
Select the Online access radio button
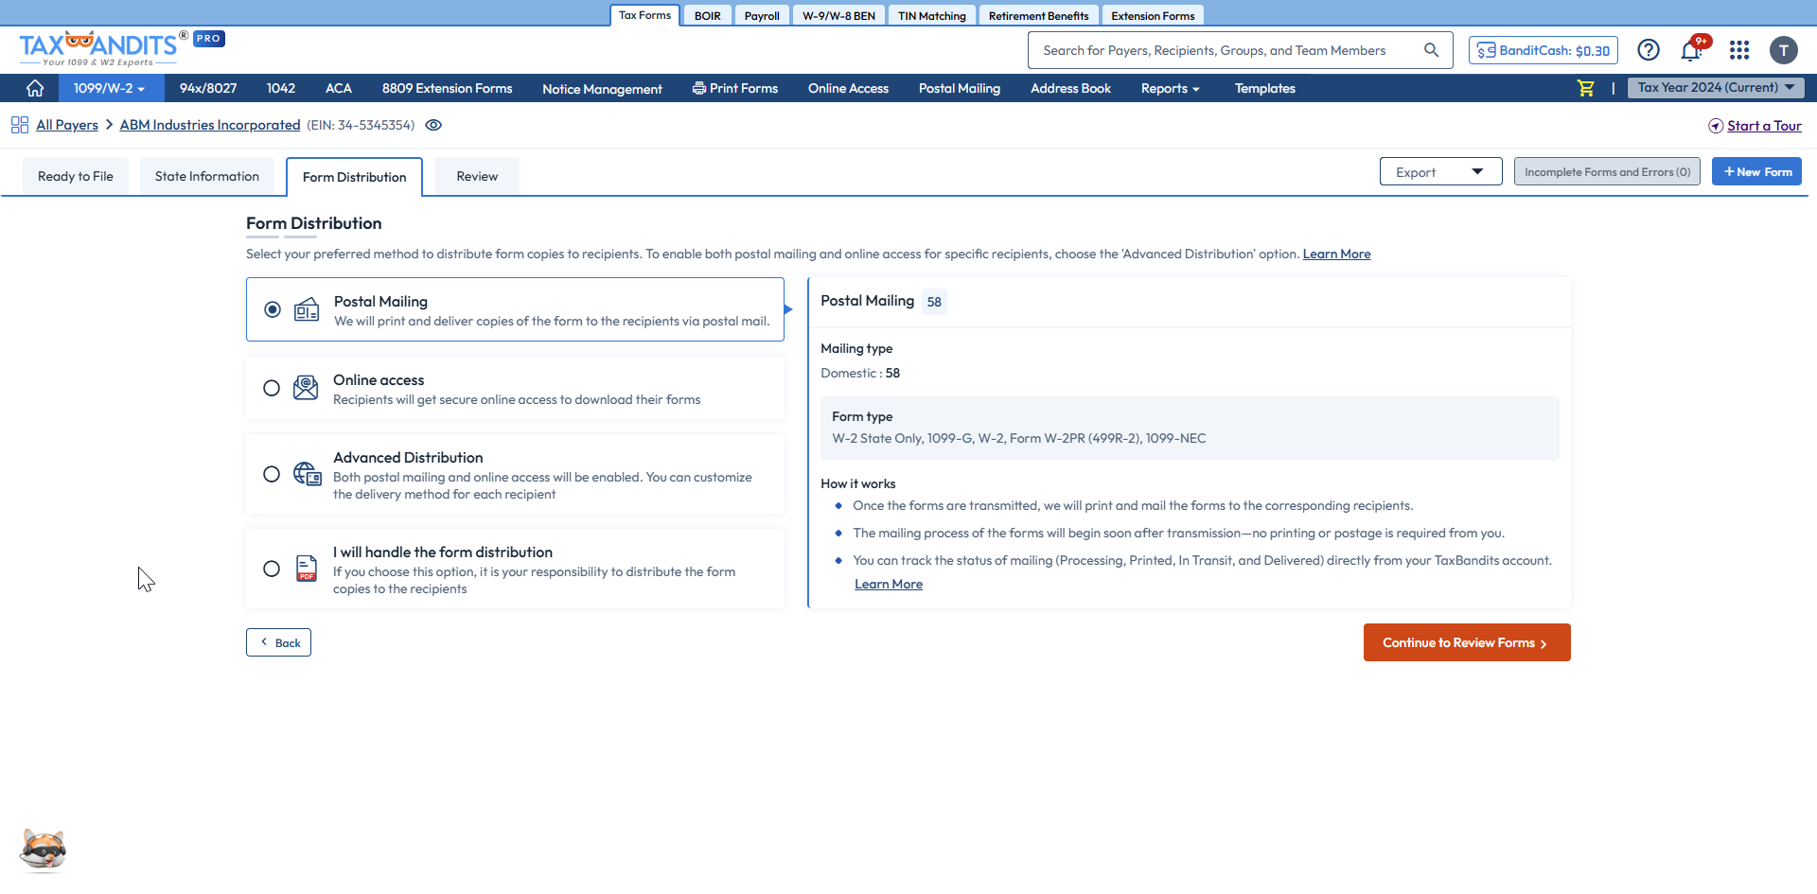click(272, 388)
